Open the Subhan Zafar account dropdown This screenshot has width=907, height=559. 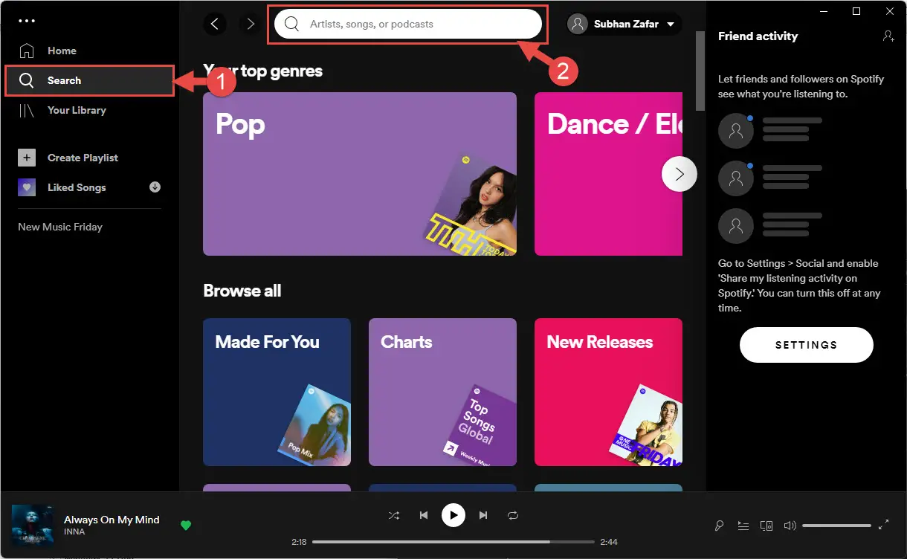[x=623, y=24]
